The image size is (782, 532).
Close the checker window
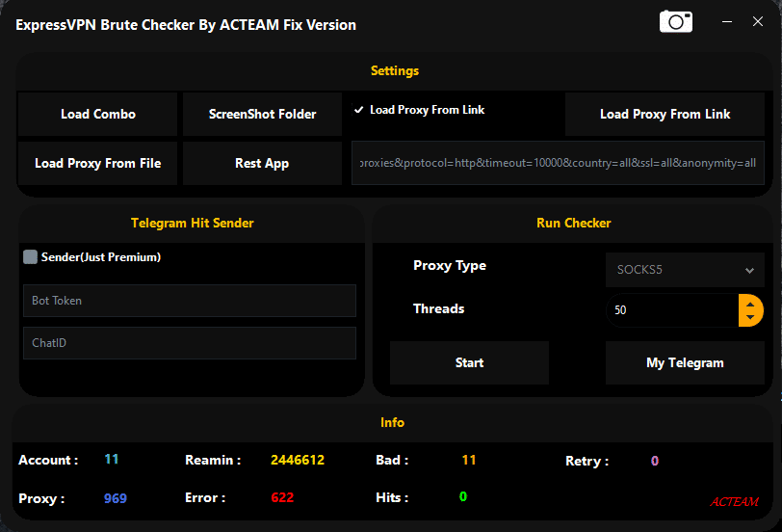pos(758,21)
